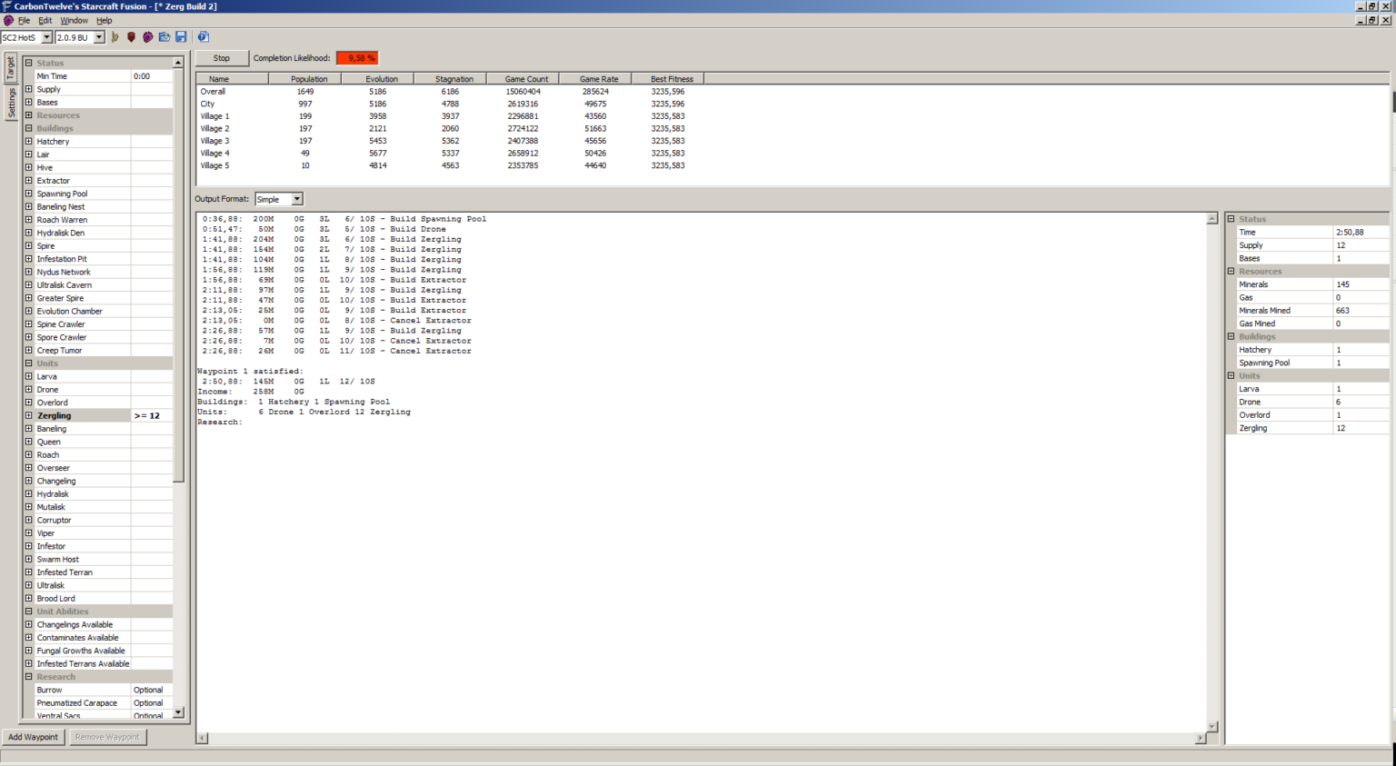The height and width of the screenshot is (766, 1396).
Task: Save the build with floppy disk icon
Action: pyautogui.click(x=181, y=37)
